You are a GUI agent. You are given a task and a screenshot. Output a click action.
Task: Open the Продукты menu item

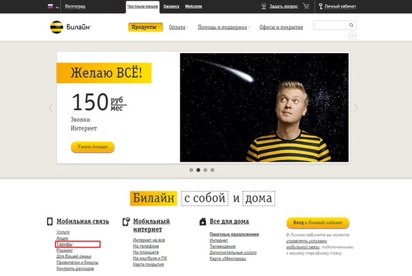pyautogui.click(x=145, y=27)
